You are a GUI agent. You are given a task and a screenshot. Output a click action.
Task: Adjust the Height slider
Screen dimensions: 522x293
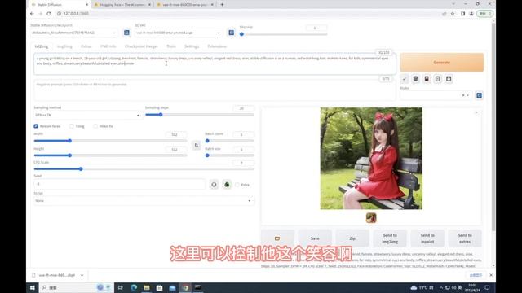click(x=110, y=155)
